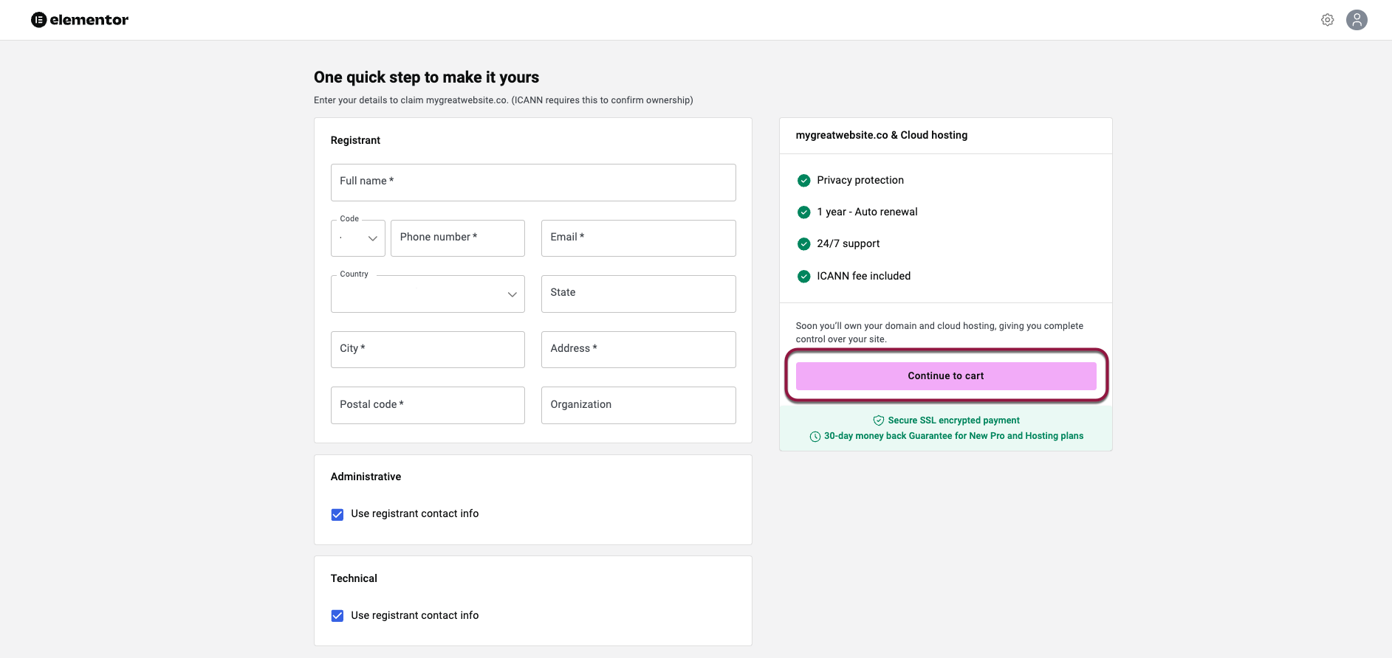Viewport: 1392px width, 658px height.
Task: Focus the Full name field
Action: [533, 182]
